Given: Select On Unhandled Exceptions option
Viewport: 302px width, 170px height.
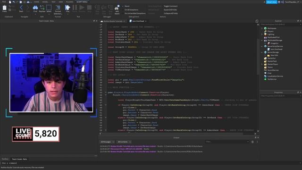Looking at the screenshot, I should (135, 14).
